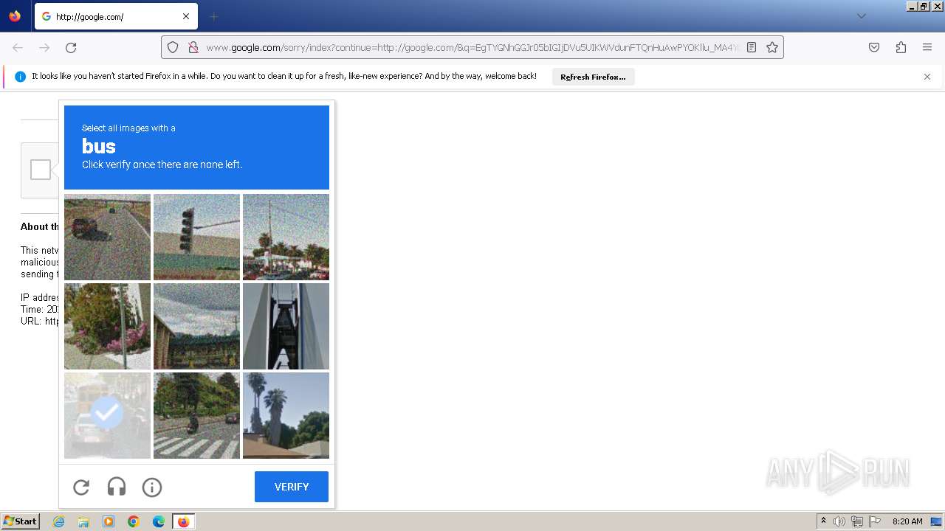Open Action Center flag icon
The width and height of the screenshot is (945, 531).
pyautogui.click(x=875, y=521)
